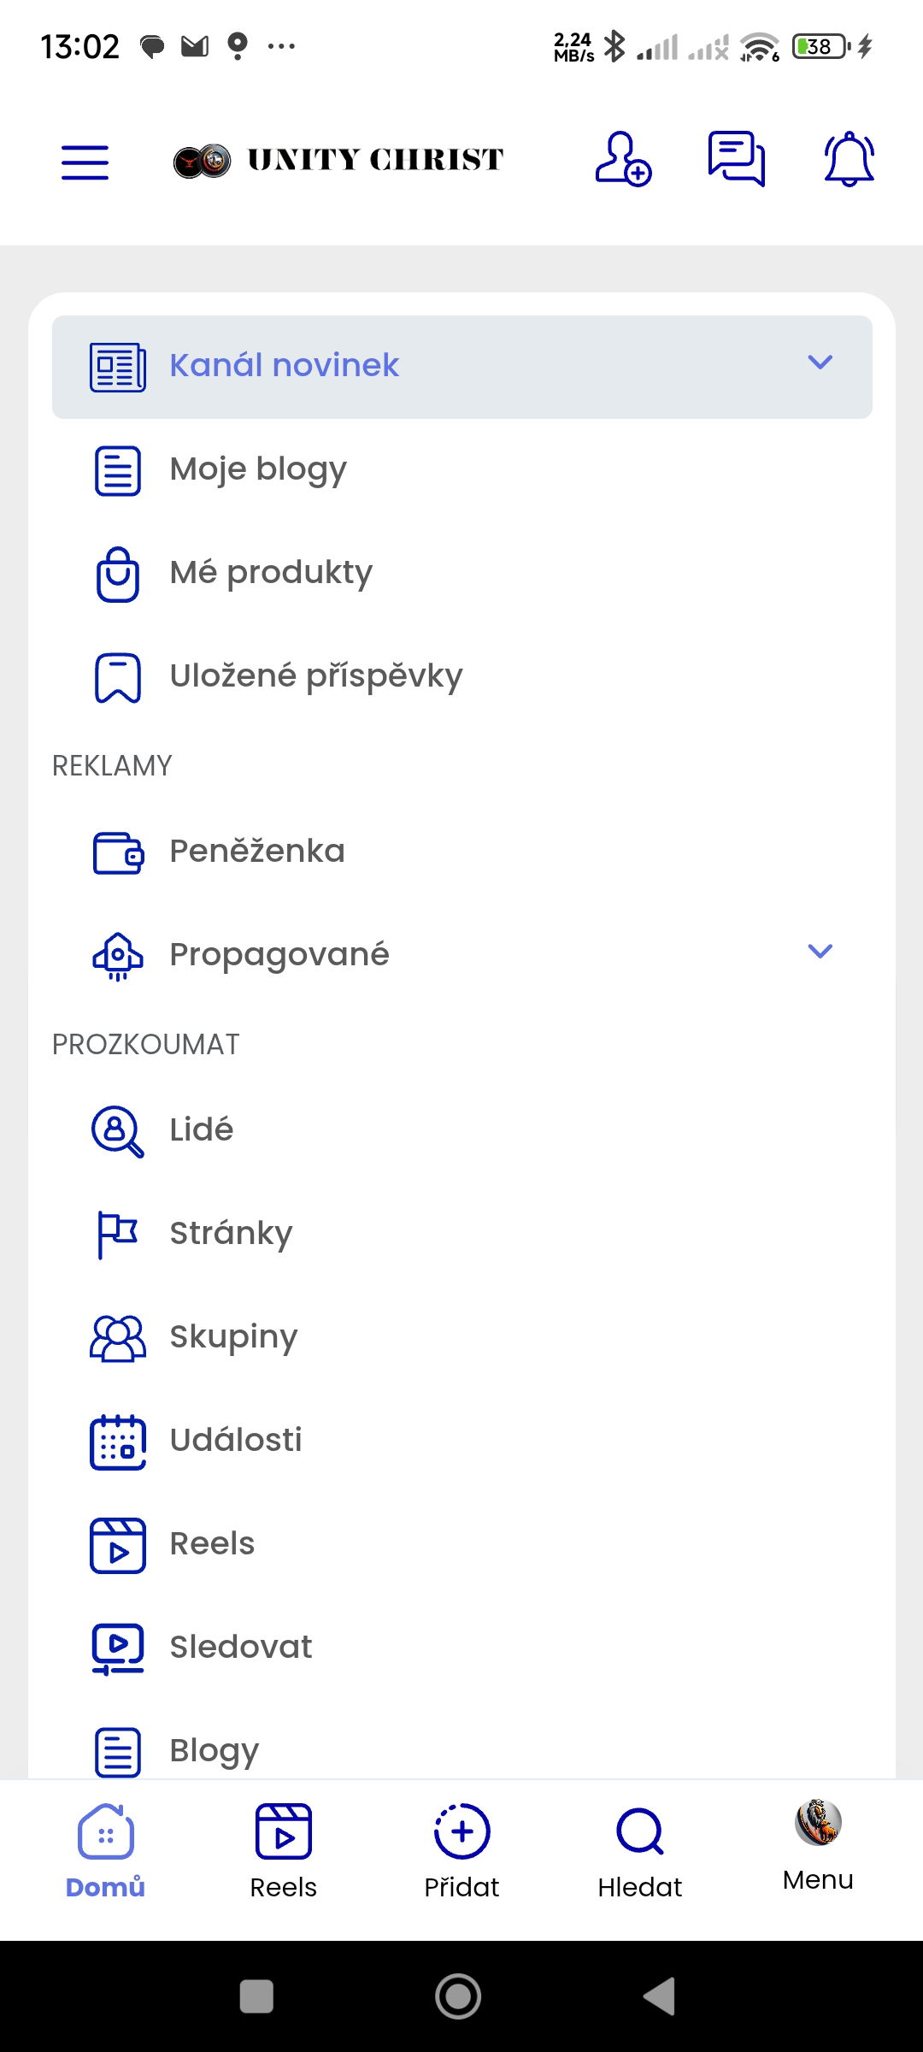Tap the profile avatar Menu
The height and width of the screenshot is (2052, 923).
click(818, 1843)
